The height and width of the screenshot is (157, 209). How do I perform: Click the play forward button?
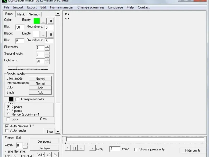click(x=68, y=148)
